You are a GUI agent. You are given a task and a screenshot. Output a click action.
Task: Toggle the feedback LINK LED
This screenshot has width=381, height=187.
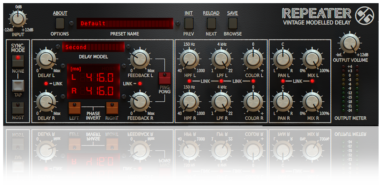(140, 84)
